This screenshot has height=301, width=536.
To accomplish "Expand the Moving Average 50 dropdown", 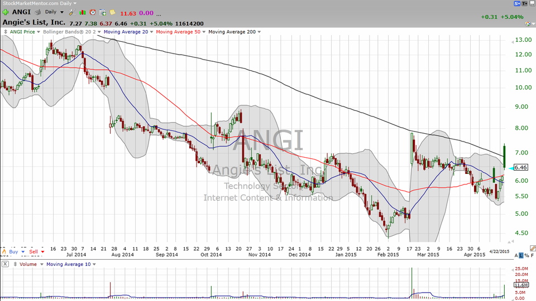I will point(204,32).
